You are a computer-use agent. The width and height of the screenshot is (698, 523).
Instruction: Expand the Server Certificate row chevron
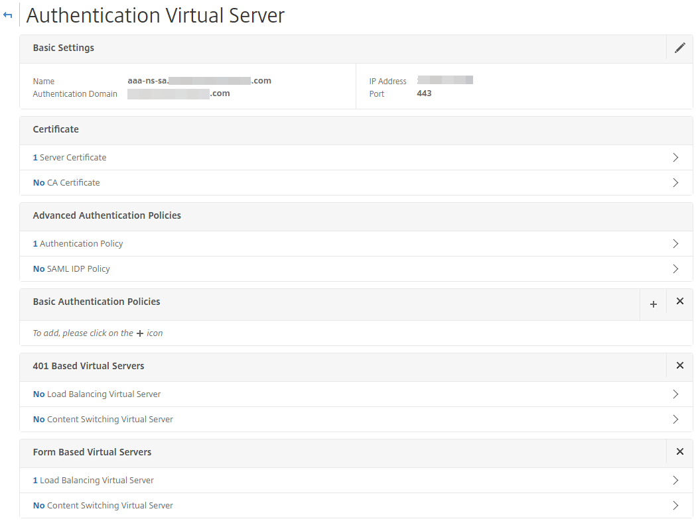point(675,158)
